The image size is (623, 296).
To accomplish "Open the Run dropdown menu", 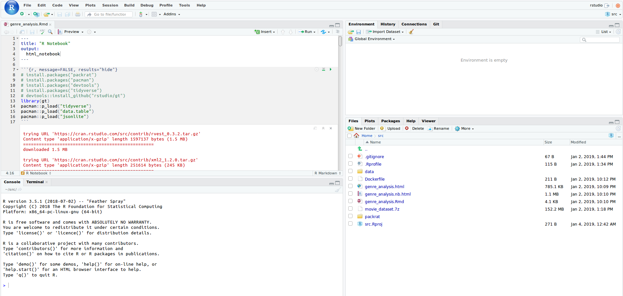I will (x=307, y=32).
